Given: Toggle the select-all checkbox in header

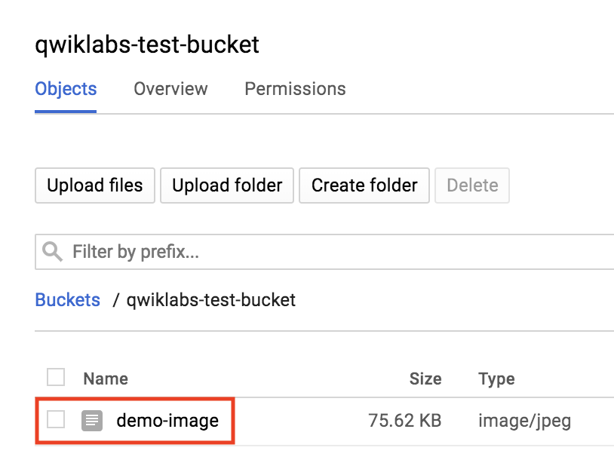Looking at the screenshot, I should 56,377.
